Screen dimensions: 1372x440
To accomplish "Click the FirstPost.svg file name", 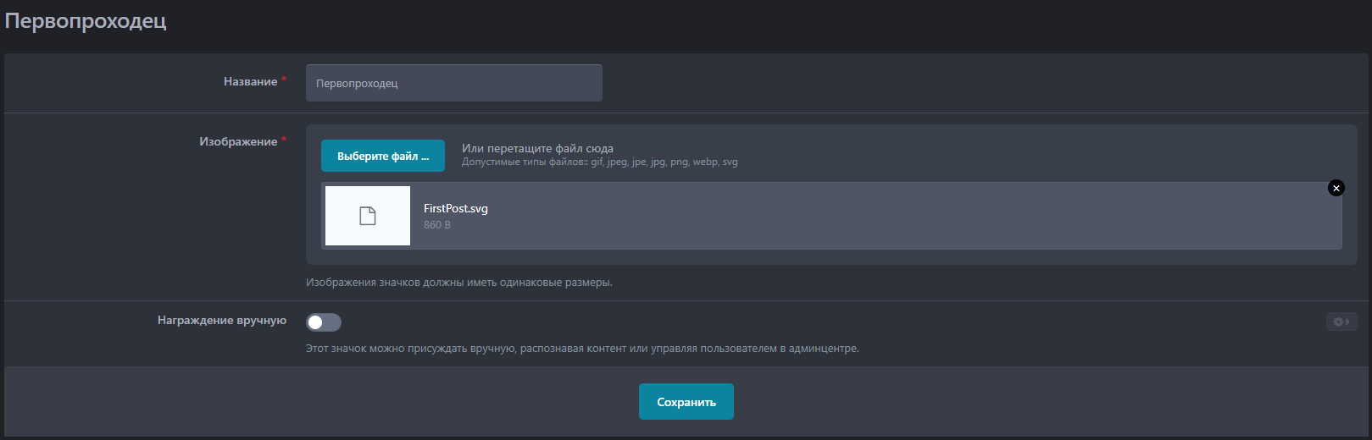I will coord(455,208).
